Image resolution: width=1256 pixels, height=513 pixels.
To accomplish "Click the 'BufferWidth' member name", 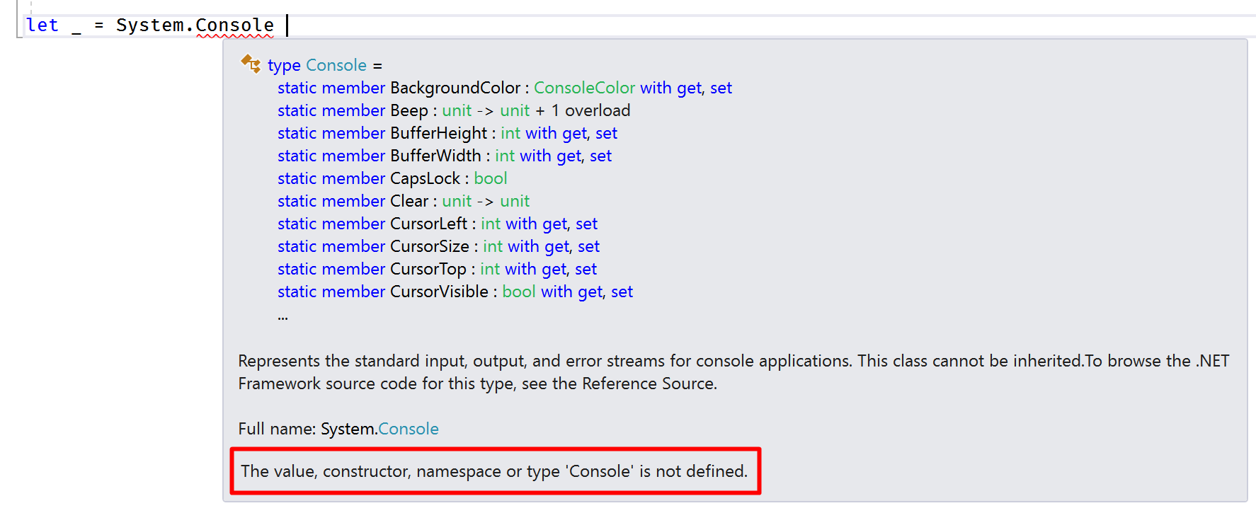I will (x=435, y=156).
